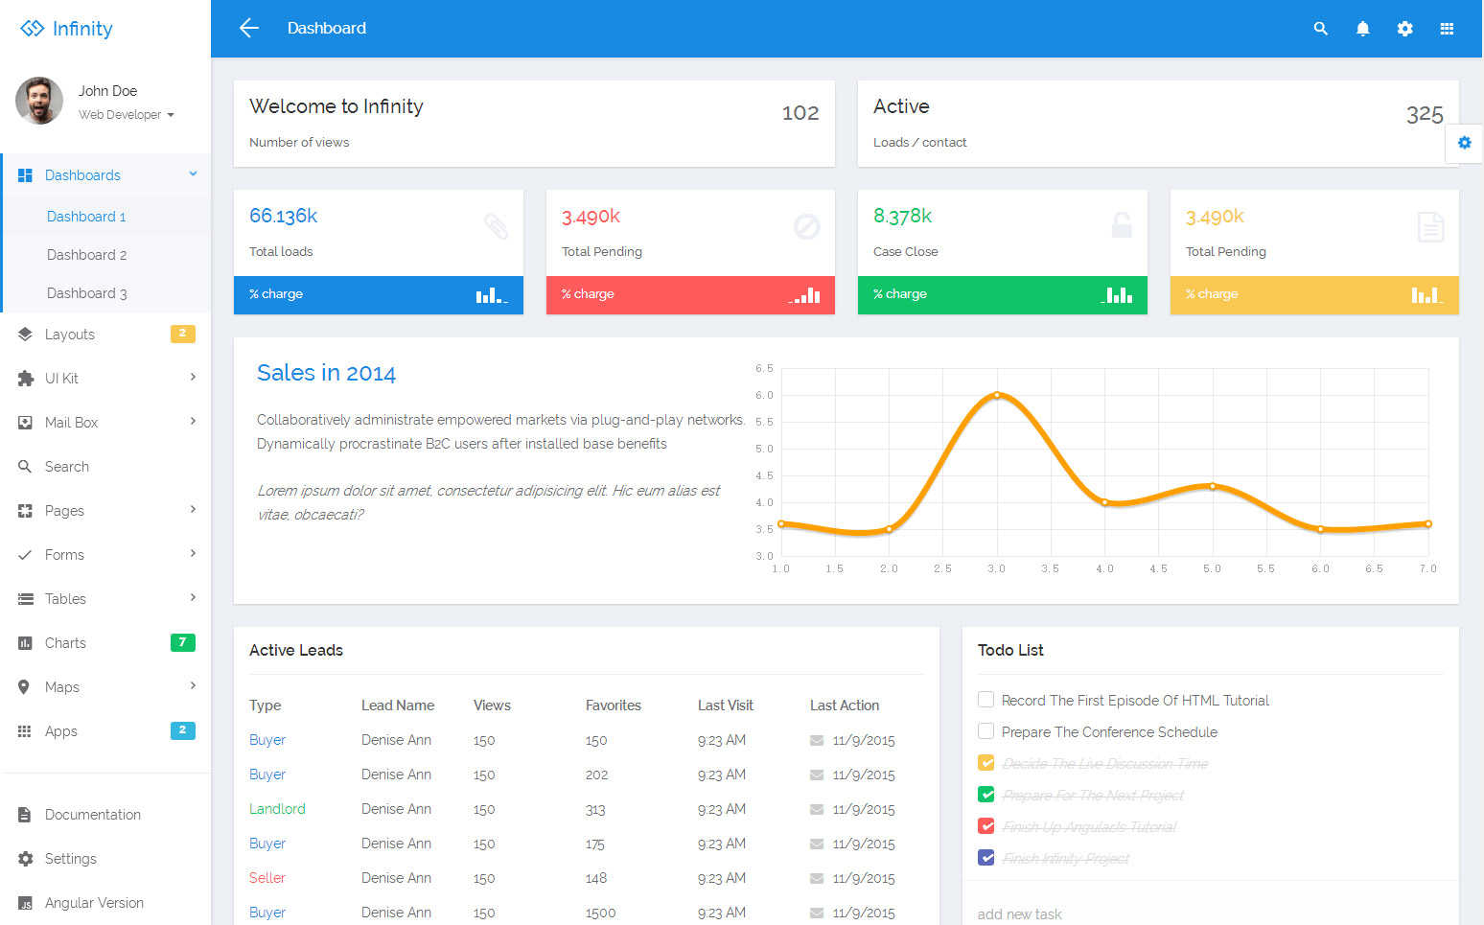
Task: Expand the Tables submenu arrow
Action: (x=193, y=598)
